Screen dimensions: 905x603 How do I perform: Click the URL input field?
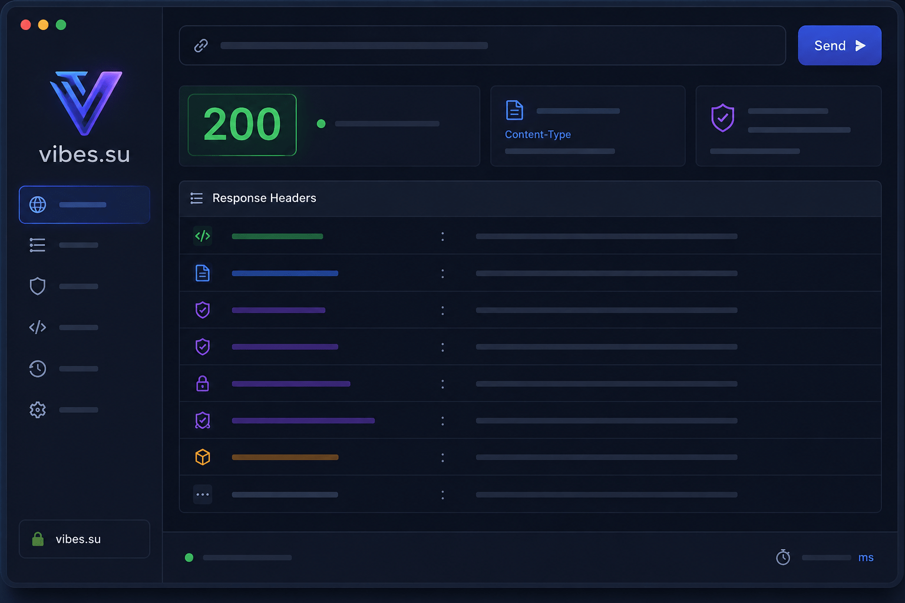482,45
